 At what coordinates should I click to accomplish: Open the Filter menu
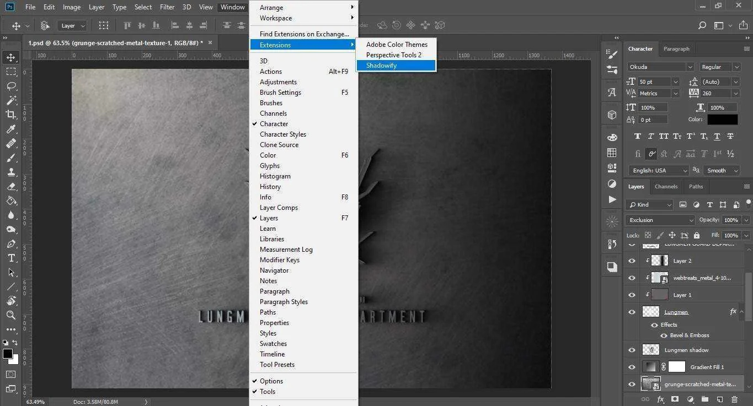(167, 7)
